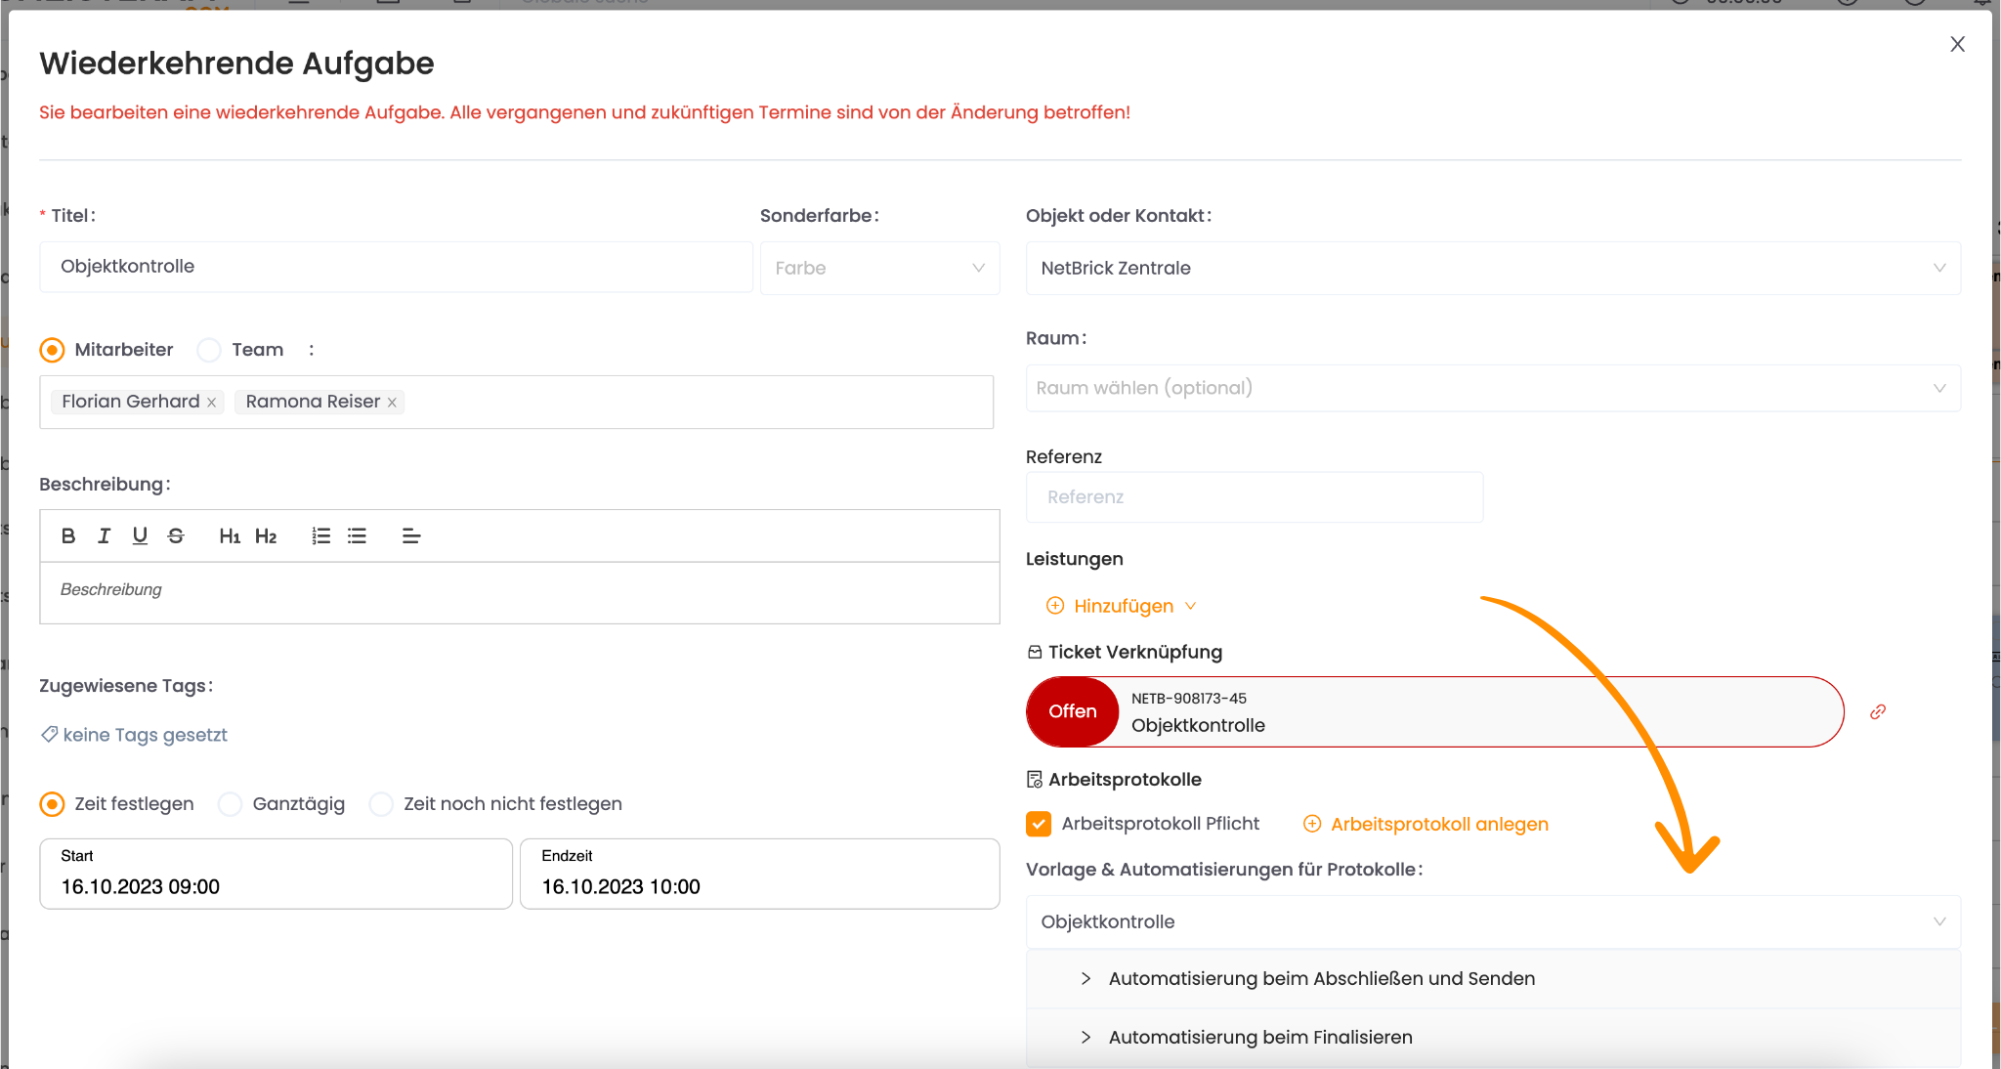Select the Team radio button
Screen dimensions: 2001x1069
coord(209,350)
